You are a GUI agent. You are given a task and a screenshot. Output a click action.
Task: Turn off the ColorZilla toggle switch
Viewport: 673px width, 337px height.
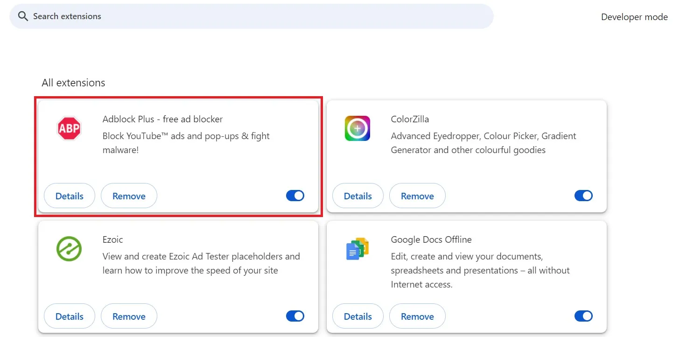coord(583,196)
